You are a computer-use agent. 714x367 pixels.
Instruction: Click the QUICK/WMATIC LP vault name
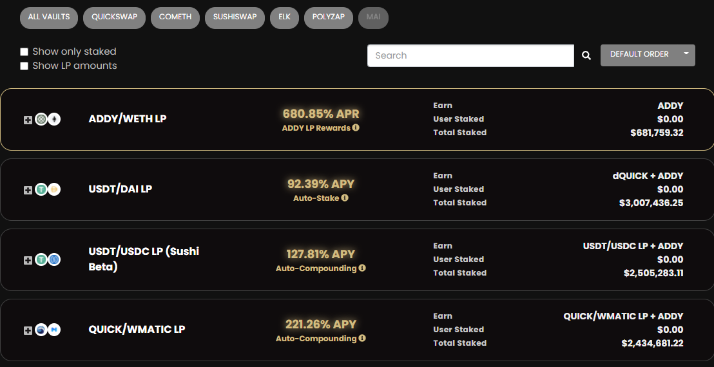point(137,329)
